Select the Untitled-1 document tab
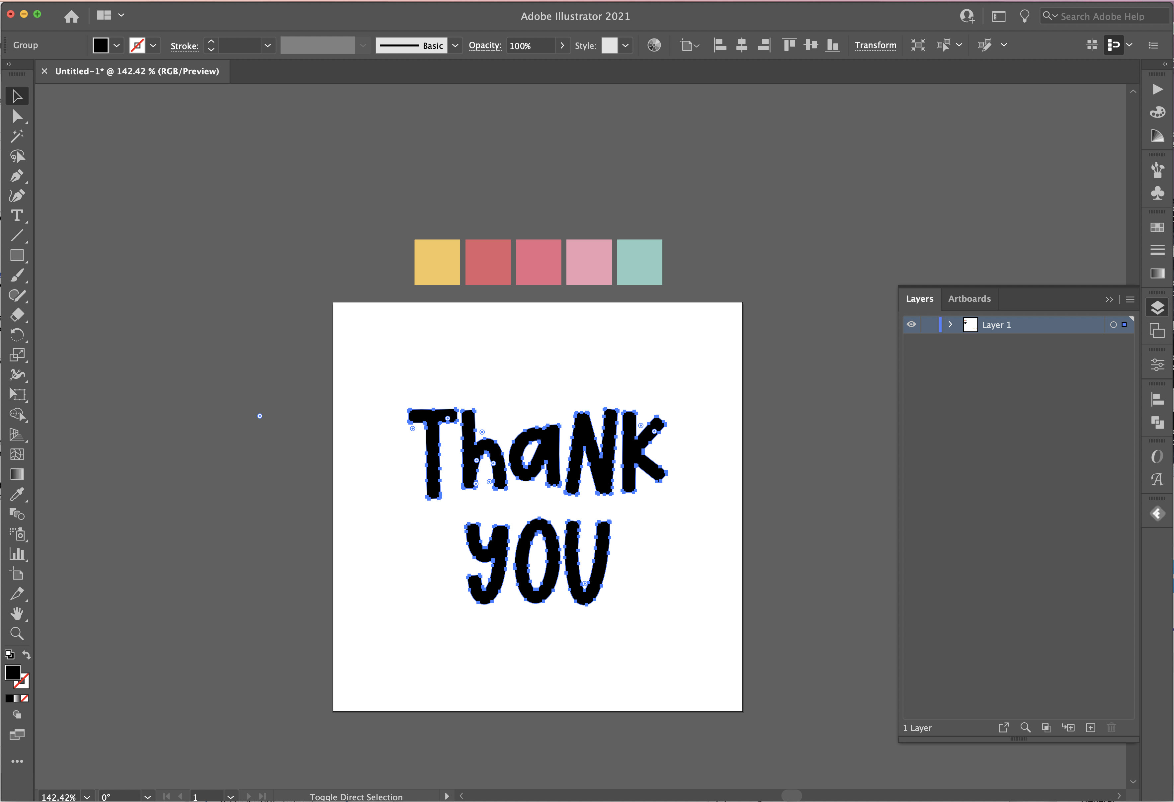The width and height of the screenshot is (1174, 802). coord(137,71)
